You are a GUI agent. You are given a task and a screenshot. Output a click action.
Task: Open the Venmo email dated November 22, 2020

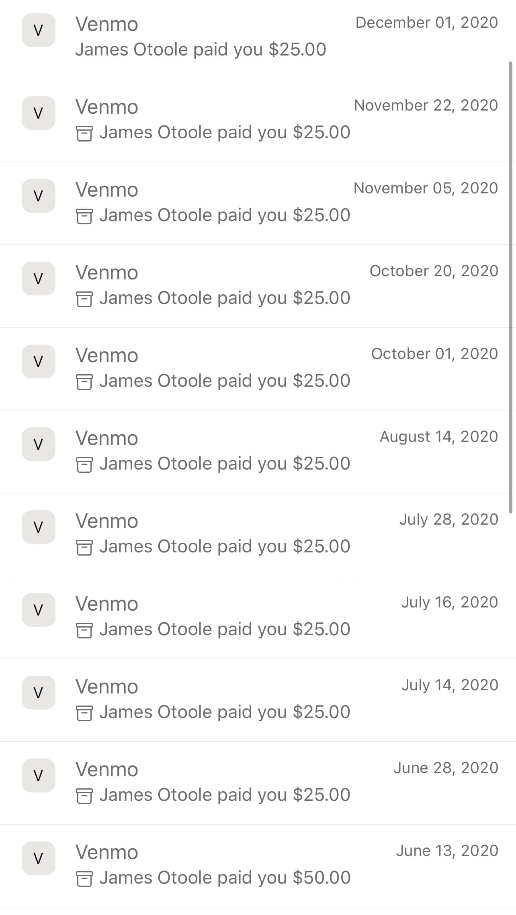click(x=258, y=121)
